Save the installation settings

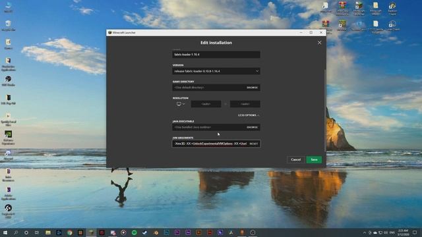click(x=314, y=159)
